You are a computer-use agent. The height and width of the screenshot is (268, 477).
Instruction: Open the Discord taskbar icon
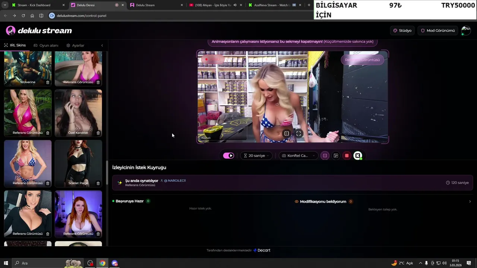point(115,263)
